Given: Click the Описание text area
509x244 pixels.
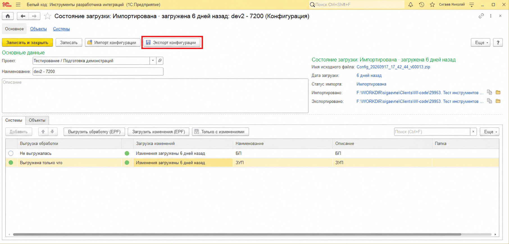Looking at the screenshot, I should tap(155, 96).
